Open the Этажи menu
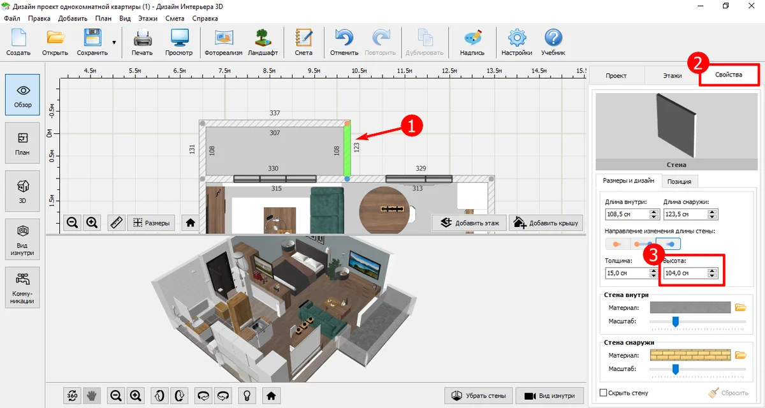Screen dimensions: 765x408 (x=147, y=18)
